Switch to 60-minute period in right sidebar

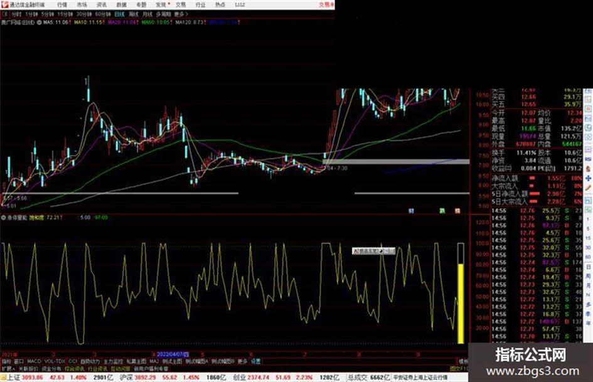pyautogui.click(x=588, y=257)
